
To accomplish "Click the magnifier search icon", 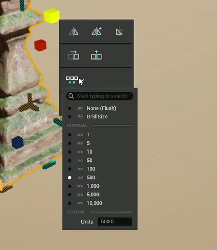I will tap(71, 96).
